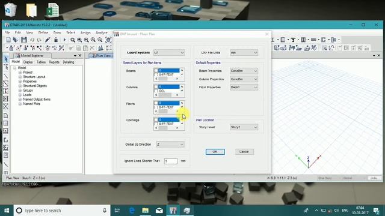Click the Redo arrow icon

point(39,40)
